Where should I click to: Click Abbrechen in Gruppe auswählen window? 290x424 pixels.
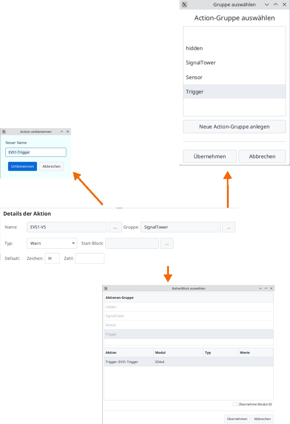coord(262,156)
